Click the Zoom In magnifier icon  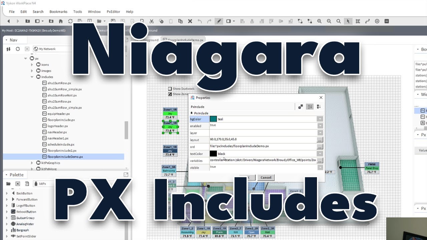click(x=319, y=21)
